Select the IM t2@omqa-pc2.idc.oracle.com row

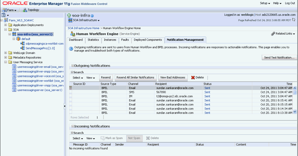(x=180, y=96)
